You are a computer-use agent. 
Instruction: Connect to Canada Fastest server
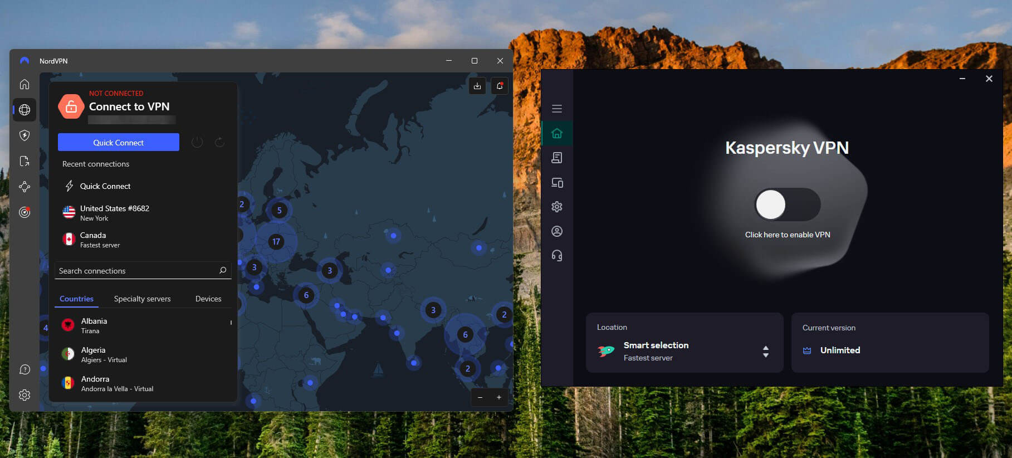144,240
